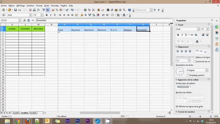This screenshot has width=220, height=124.
Task: Check 'Empilage vertical' option
Action: [188, 75]
